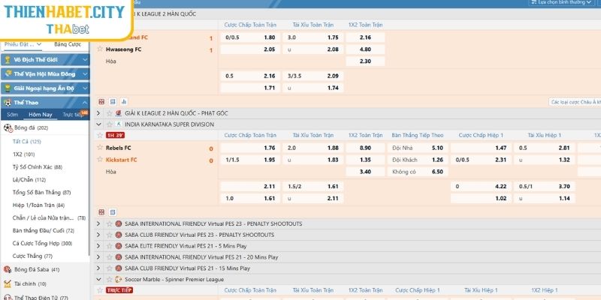The height and width of the screenshot is (300, 601).
Task: Click the SABA International Friendly PES 23 logo
Action: 119,223
